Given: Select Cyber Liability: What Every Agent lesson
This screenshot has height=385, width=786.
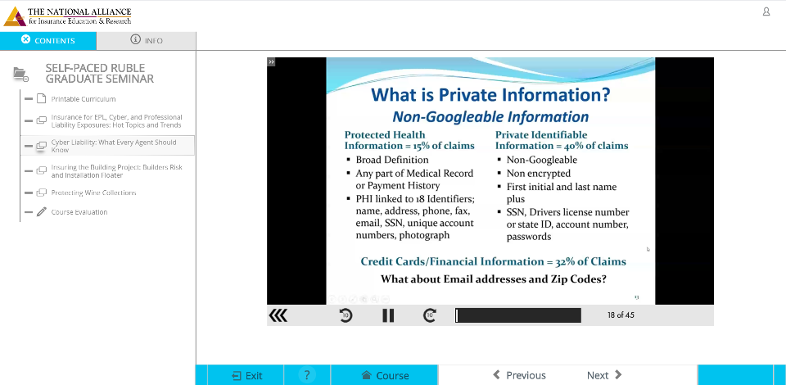Looking at the screenshot, I should pyautogui.click(x=113, y=146).
